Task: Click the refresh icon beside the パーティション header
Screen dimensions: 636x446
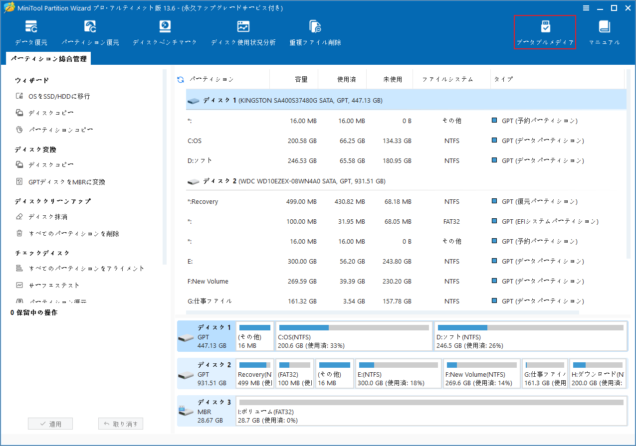Action: tap(181, 79)
